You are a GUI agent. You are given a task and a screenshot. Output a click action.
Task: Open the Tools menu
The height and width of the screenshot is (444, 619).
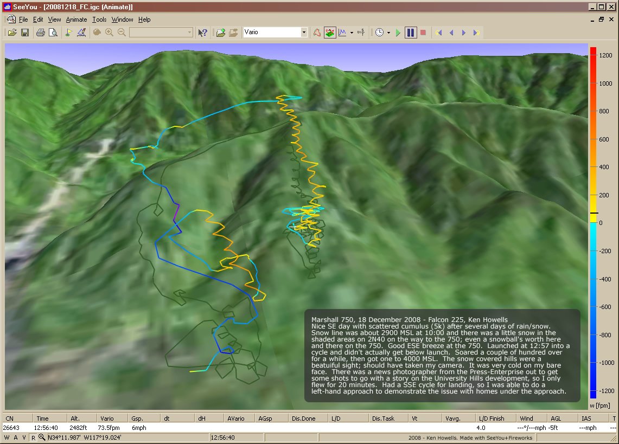click(99, 20)
